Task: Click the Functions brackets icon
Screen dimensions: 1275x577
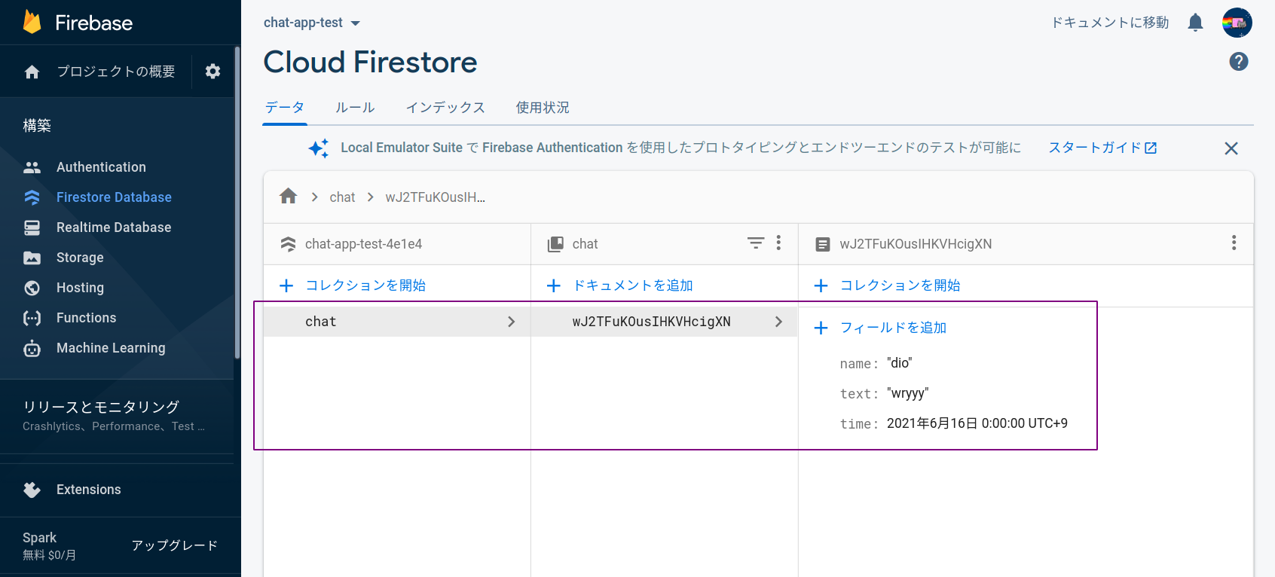Action: coord(32,318)
